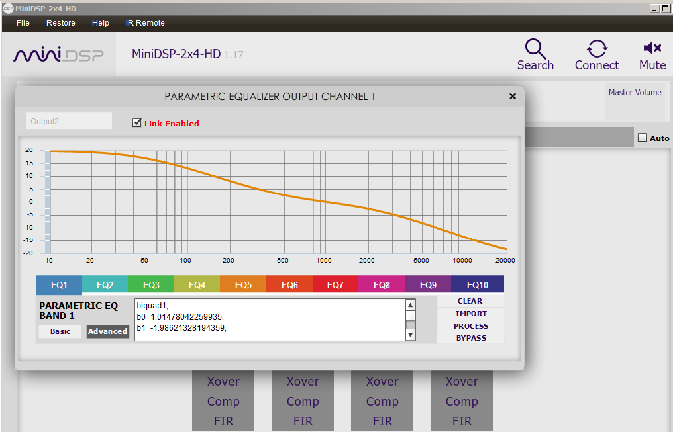Click the IMPORT button

[x=471, y=314]
